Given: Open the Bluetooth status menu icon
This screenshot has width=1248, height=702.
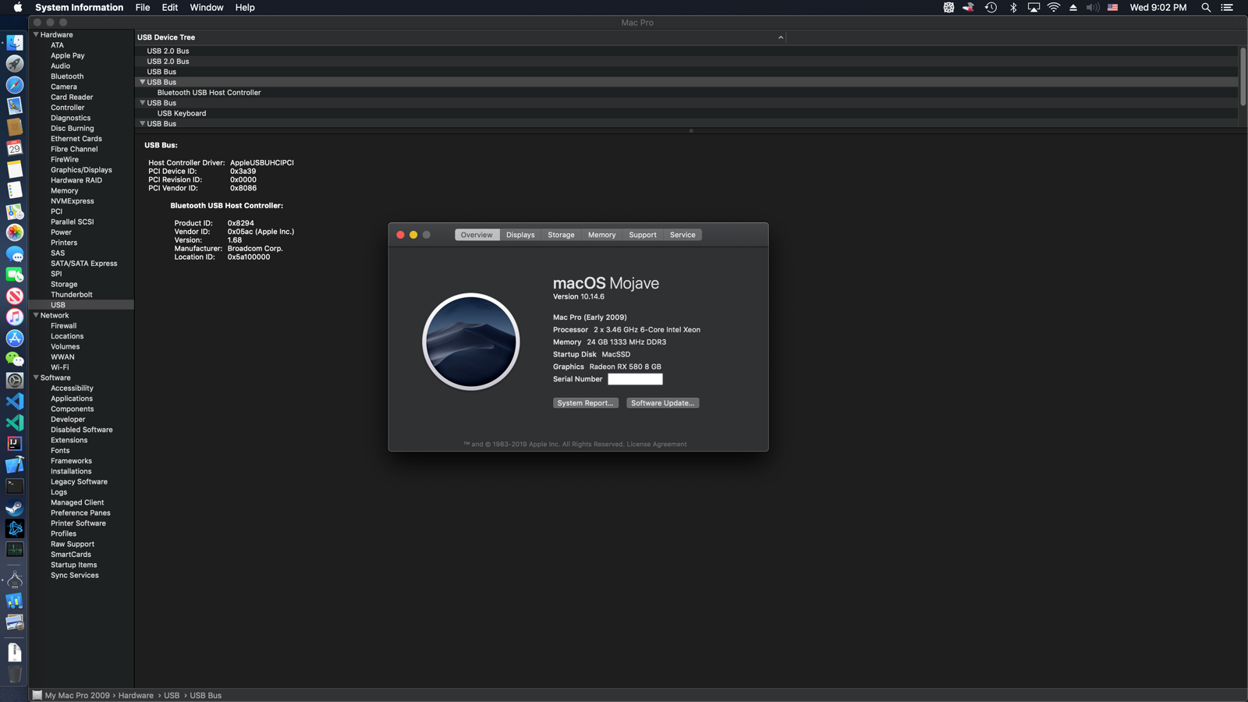Looking at the screenshot, I should pyautogui.click(x=1013, y=8).
